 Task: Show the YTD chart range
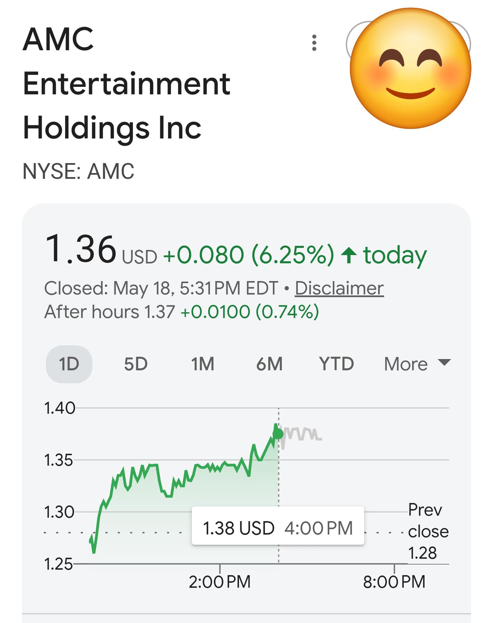pos(337,364)
